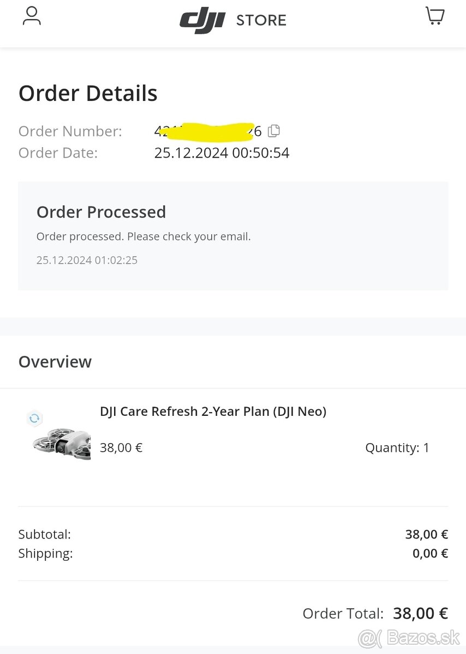Select the Overview tab heading
Image resolution: width=466 pixels, height=654 pixels.
coord(55,361)
